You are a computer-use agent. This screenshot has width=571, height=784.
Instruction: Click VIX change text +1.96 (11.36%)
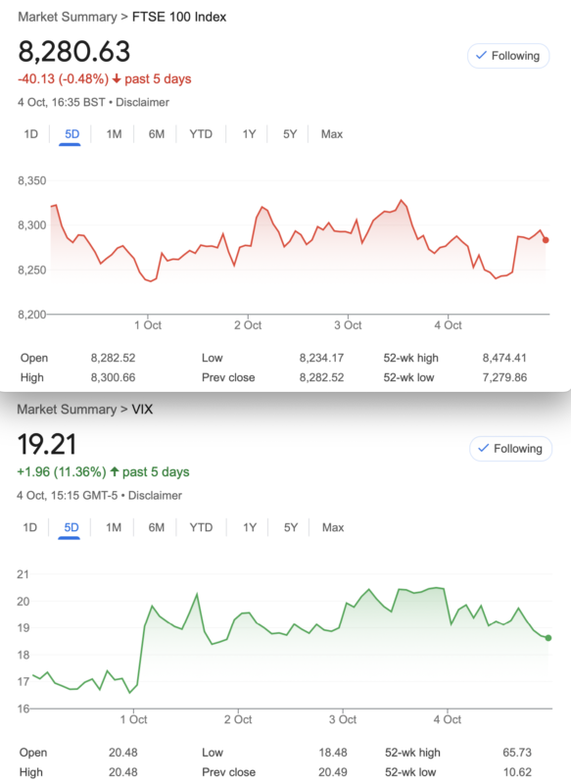pyautogui.click(x=62, y=472)
